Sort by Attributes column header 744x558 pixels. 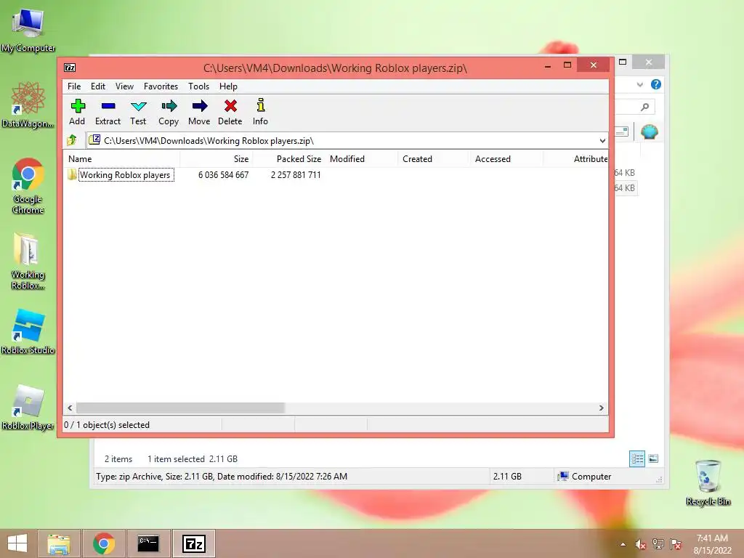point(575,159)
